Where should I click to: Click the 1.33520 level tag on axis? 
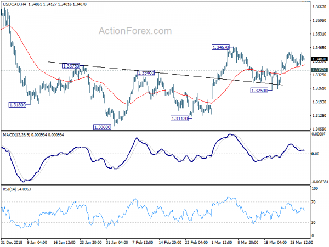[320, 70]
